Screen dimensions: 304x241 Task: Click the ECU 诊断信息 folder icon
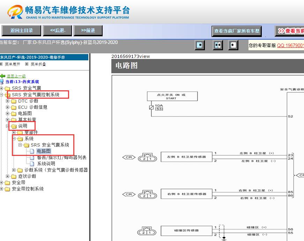[x=14, y=107]
